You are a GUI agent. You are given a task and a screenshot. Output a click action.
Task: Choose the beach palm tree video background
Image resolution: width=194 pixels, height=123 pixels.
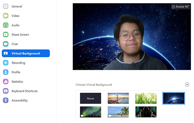118,112
